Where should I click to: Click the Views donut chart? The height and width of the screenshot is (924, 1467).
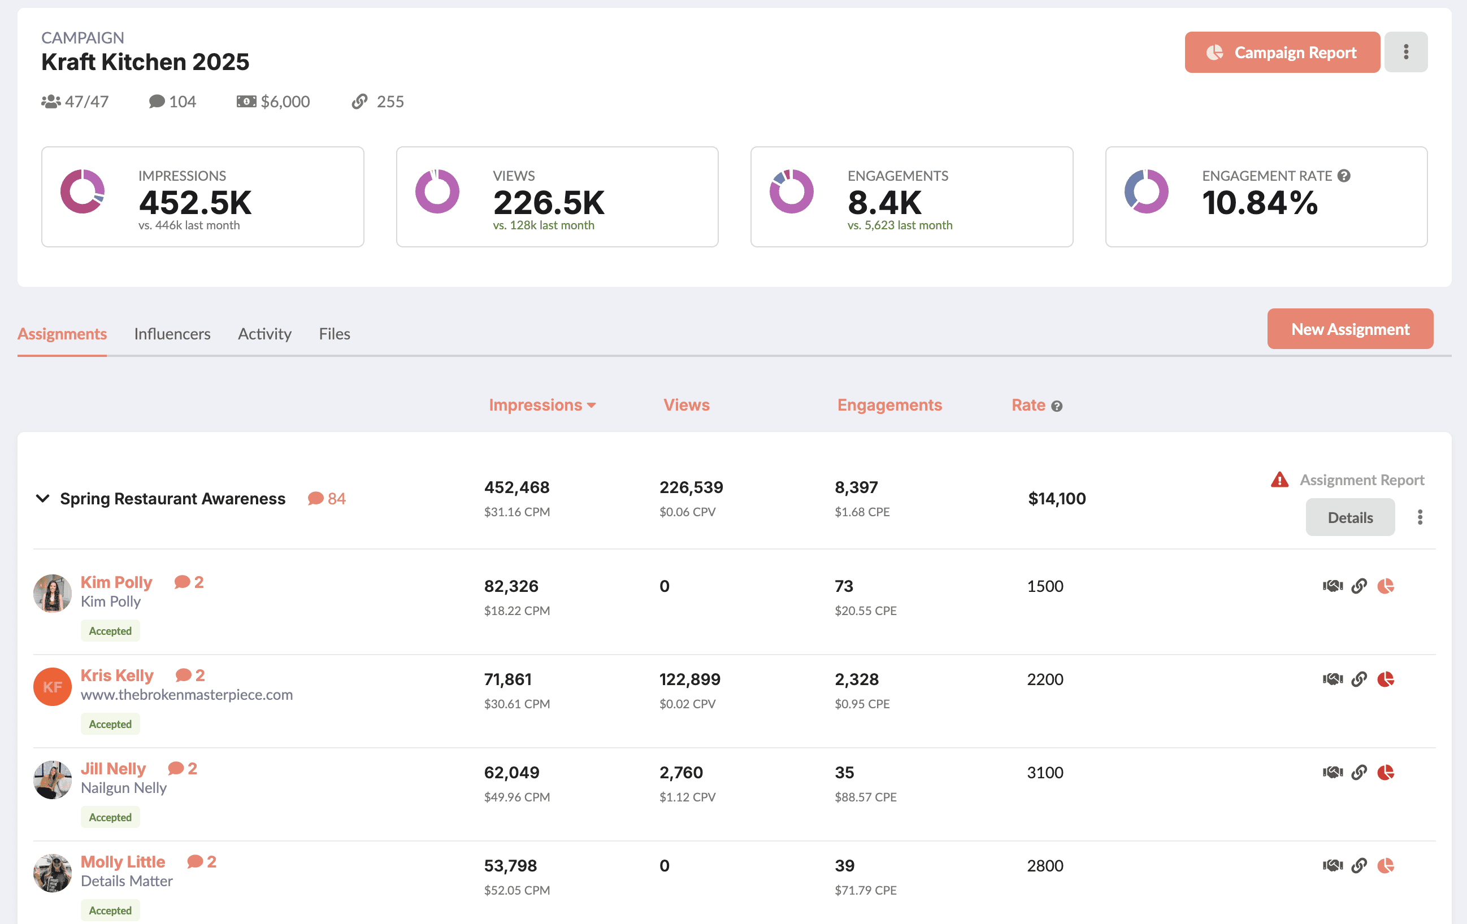437,191
